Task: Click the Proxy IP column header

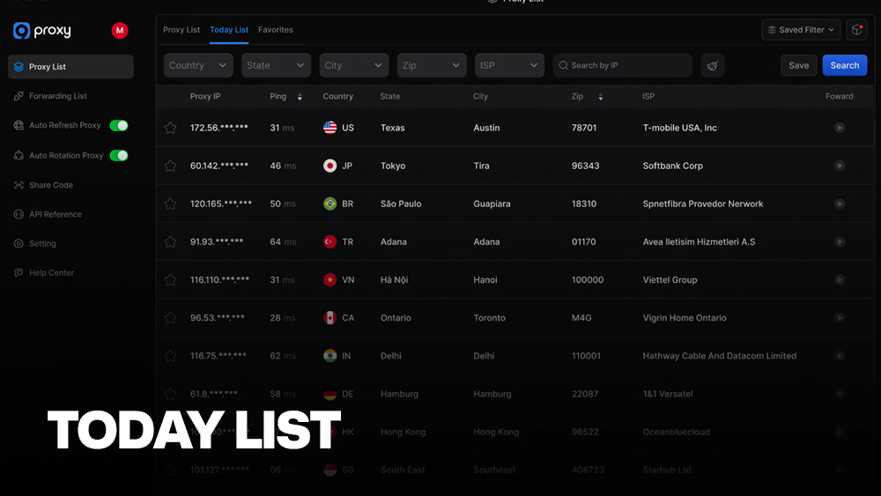Action: point(205,96)
